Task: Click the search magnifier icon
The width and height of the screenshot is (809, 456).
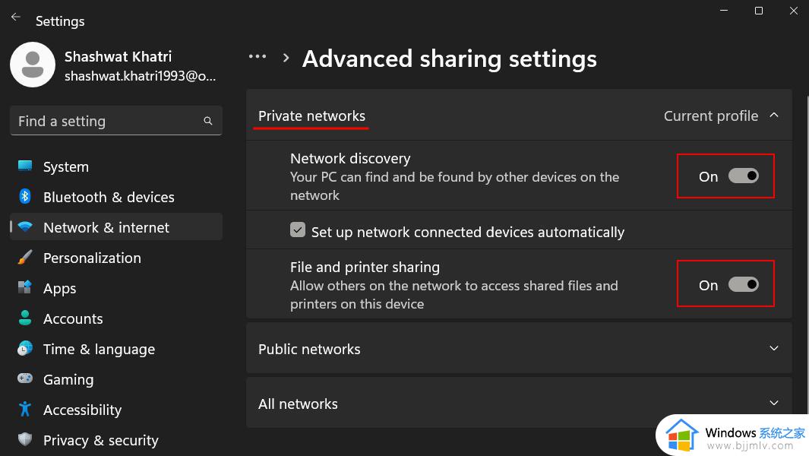Action: pos(208,121)
